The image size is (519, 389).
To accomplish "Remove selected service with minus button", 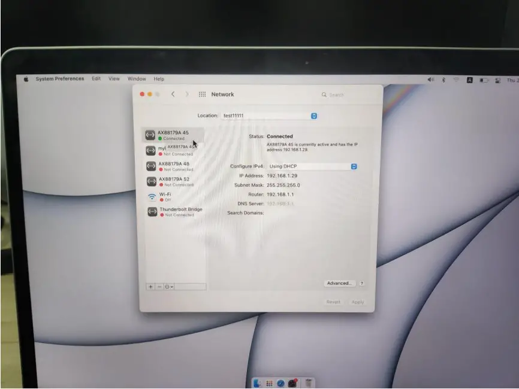I will point(159,287).
